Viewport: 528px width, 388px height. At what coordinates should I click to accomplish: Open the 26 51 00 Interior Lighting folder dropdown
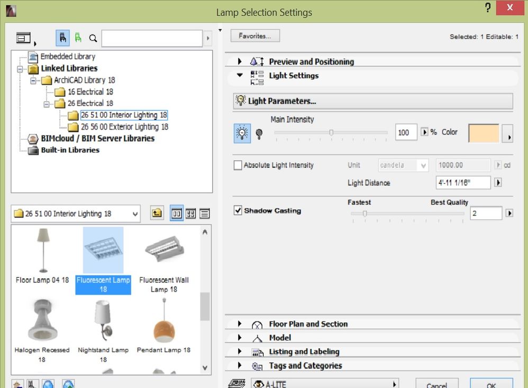135,214
